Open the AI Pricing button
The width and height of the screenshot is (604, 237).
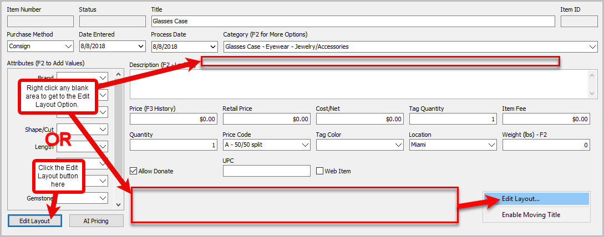tap(97, 221)
